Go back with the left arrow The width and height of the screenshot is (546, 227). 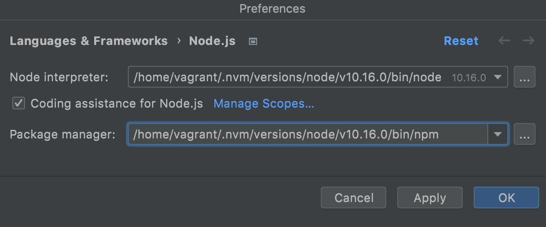click(504, 41)
